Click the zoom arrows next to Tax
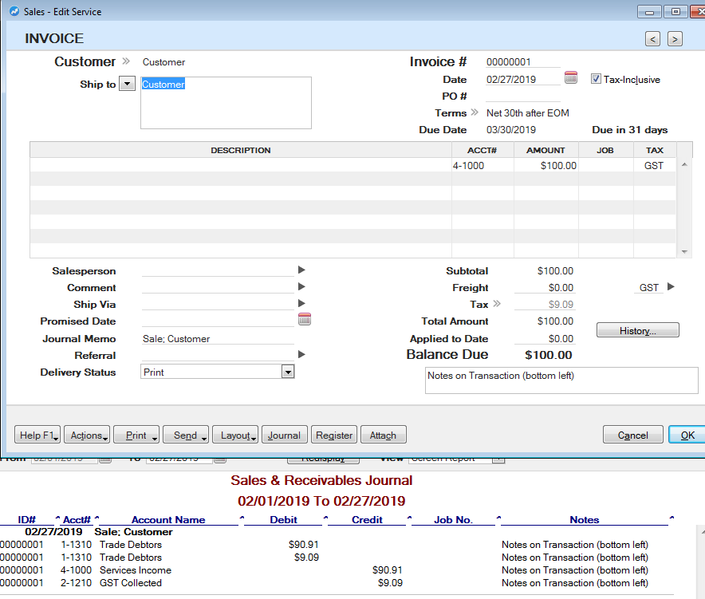The height and width of the screenshot is (599, 705). coord(498,304)
